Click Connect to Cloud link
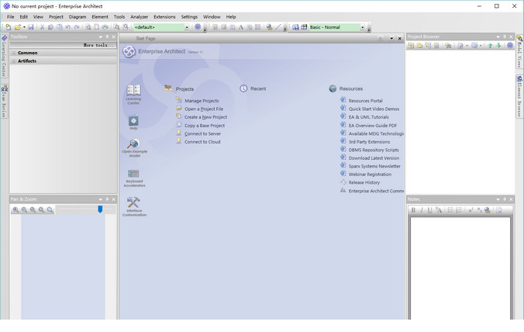Image resolution: width=524 pixels, height=332 pixels. click(202, 142)
